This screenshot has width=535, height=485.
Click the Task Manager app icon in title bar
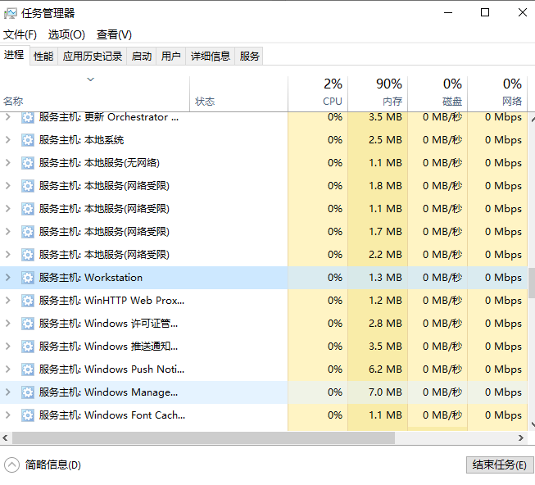[11, 13]
